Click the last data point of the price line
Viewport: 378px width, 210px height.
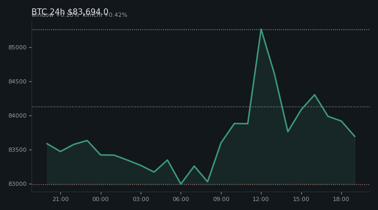click(355, 136)
